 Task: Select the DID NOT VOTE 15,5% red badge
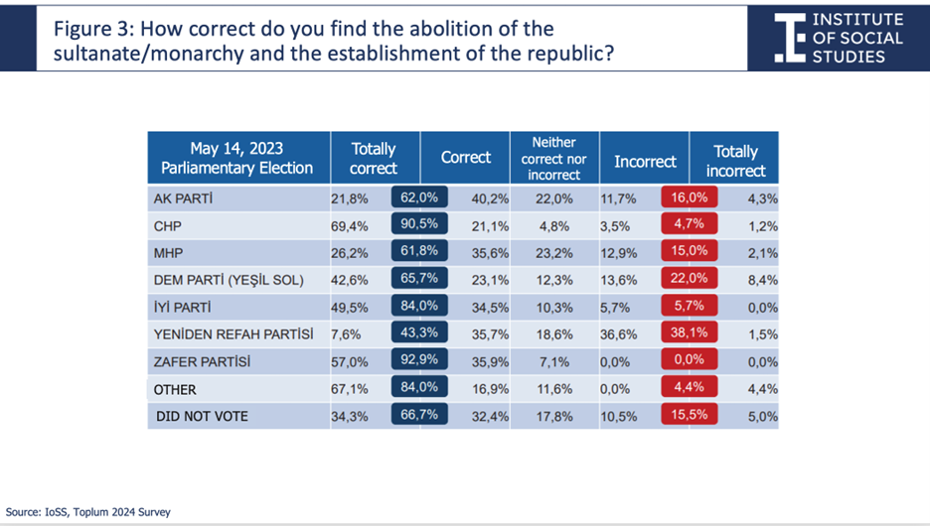pyautogui.click(x=690, y=414)
